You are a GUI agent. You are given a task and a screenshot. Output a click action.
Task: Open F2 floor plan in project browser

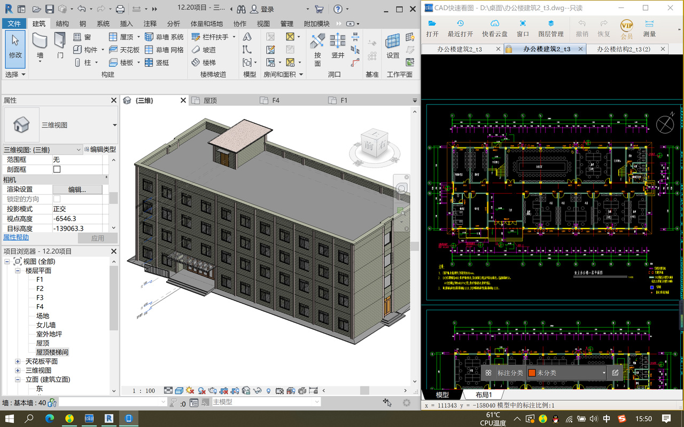[40, 289]
